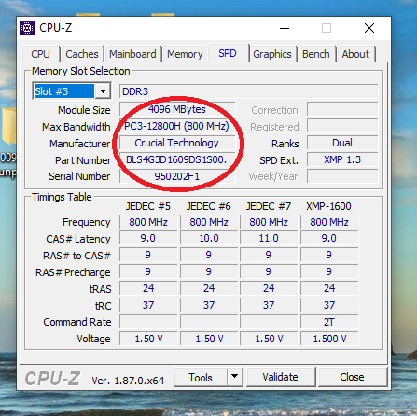Click the empty Correction field

[x=342, y=109]
